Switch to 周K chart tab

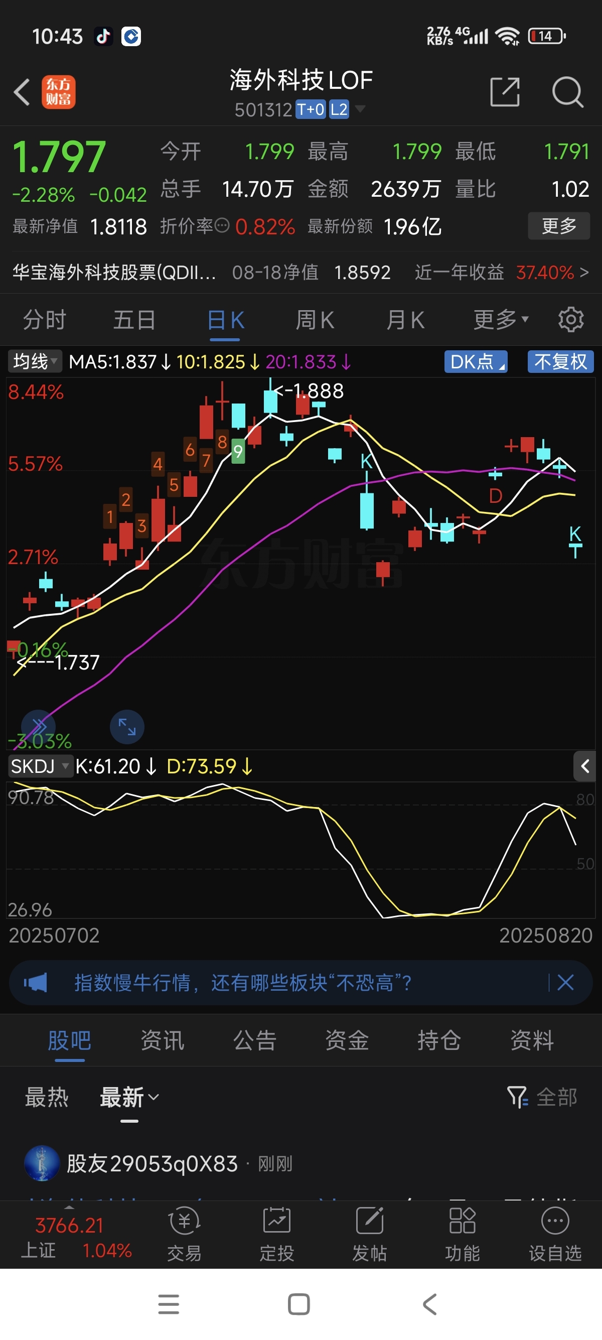coord(315,319)
